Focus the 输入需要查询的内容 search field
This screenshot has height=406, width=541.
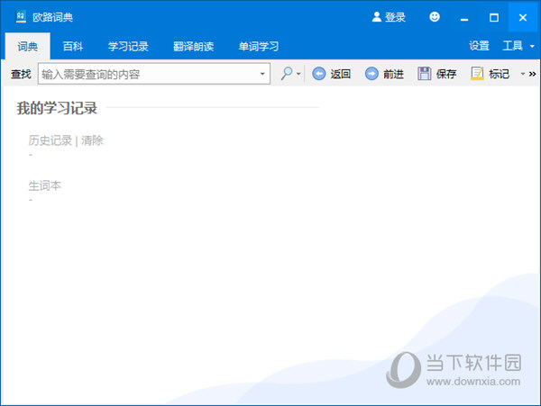click(154, 74)
